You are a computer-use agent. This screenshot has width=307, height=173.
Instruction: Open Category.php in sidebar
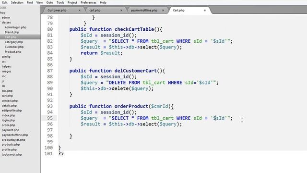coord(14,42)
